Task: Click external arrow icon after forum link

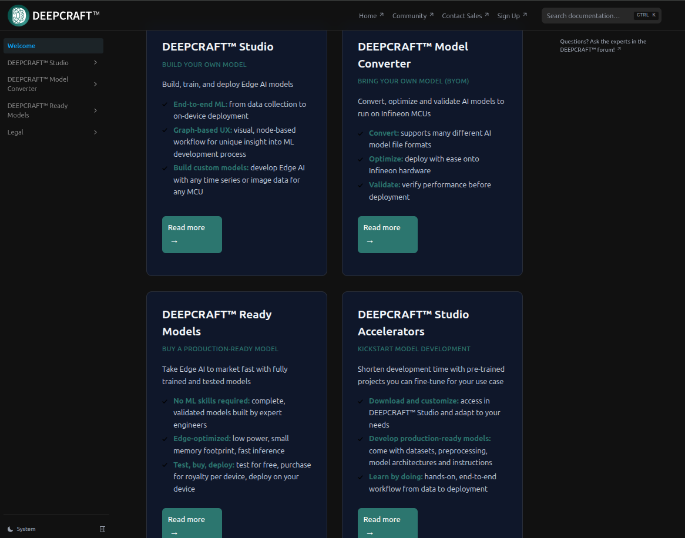Action: coord(619,49)
